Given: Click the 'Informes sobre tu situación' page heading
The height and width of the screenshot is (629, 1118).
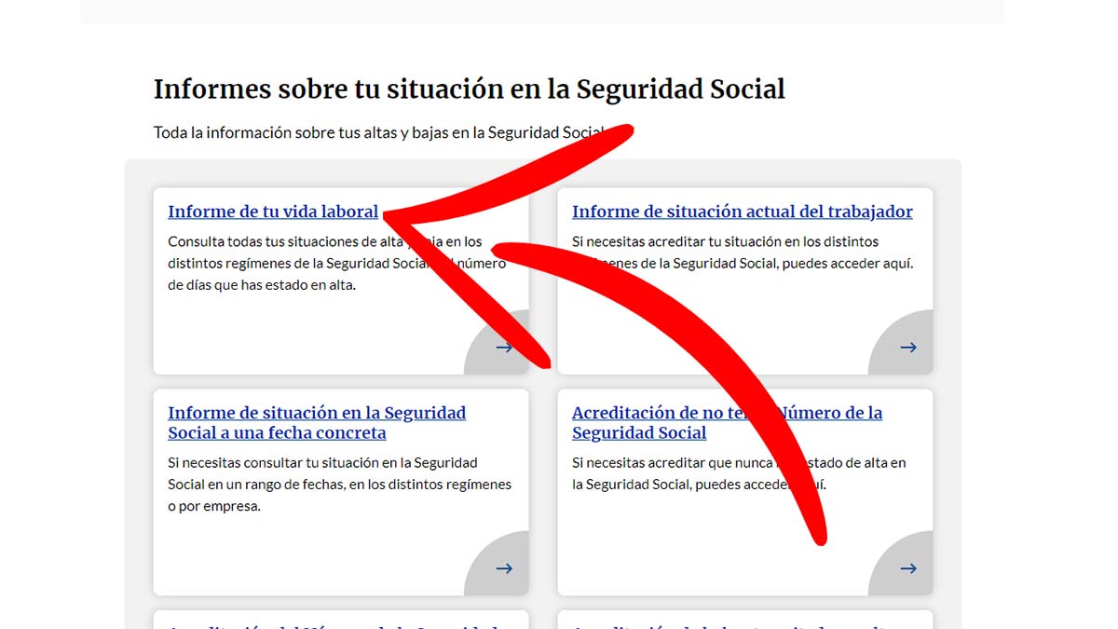Looking at the screenshot, I should [x=469, y=89].
